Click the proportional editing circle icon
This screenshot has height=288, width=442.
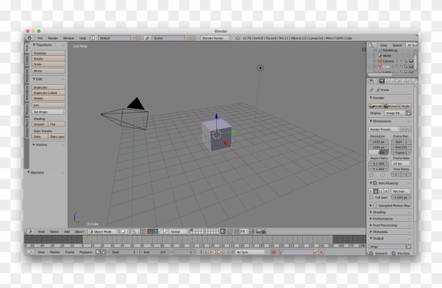click(x=230, y=231)
